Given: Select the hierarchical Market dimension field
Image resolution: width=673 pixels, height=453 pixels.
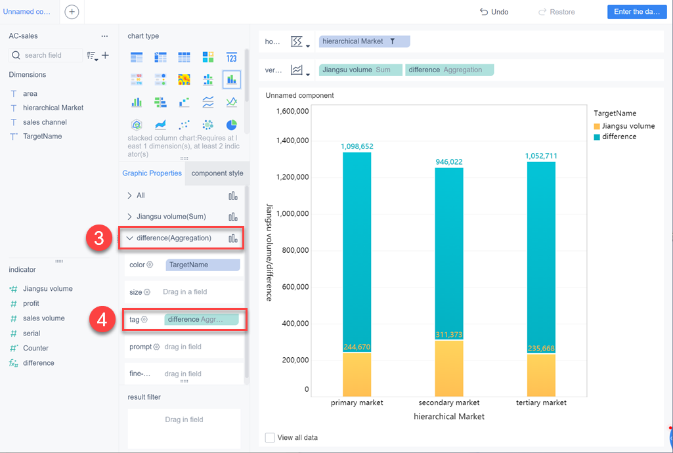Looking at the screenshot, I should pyautogui.click(x=53, y=108).
